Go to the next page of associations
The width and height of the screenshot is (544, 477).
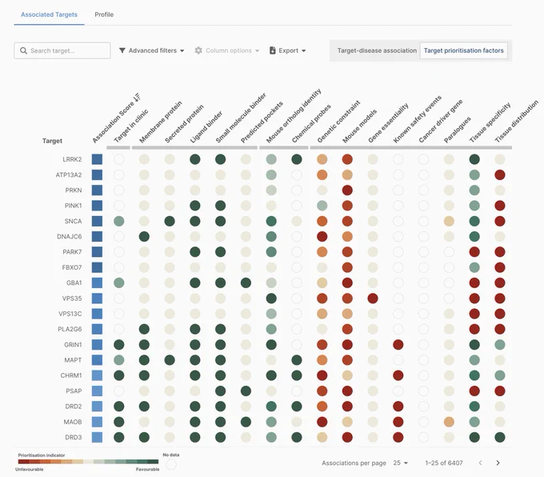(498, 463)
